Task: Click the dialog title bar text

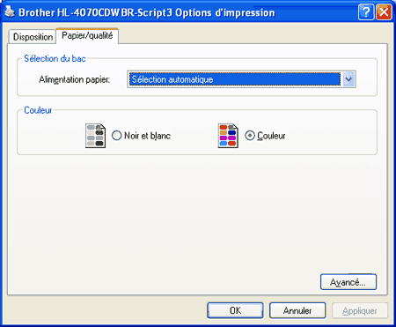Action: click(x=147, y=12)
